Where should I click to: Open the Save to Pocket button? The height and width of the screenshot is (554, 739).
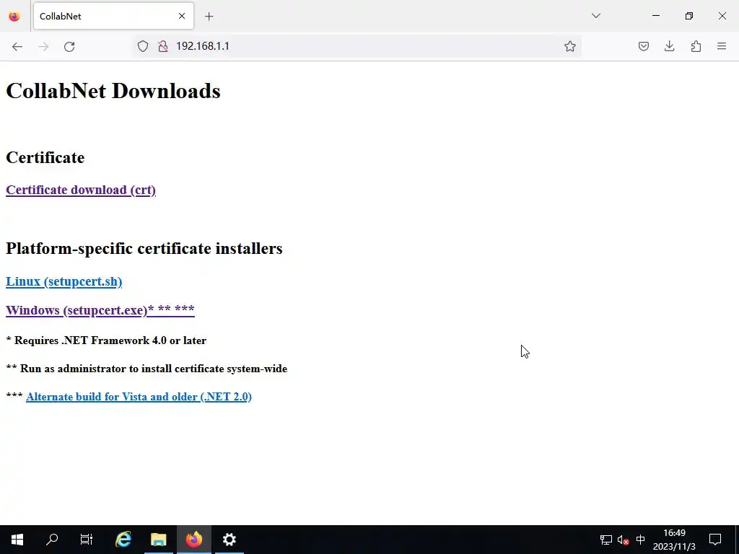coord(643,46)
